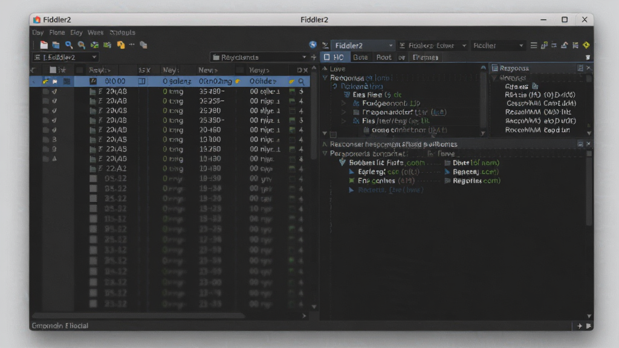Expand the Fardgeonont tree item
Image resolution: width=619 pixels, height=348 pixels.
click(x=344, y=103)
